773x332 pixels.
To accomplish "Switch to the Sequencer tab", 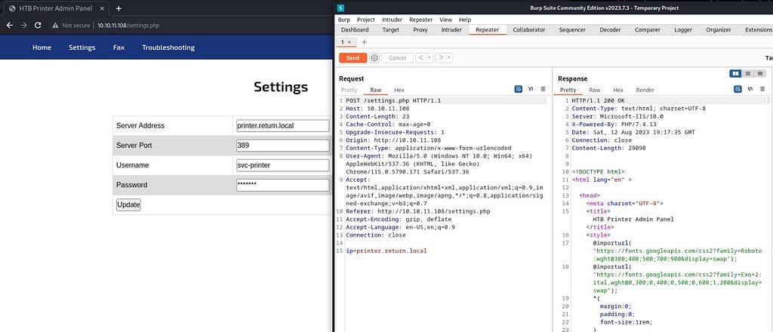I will 572,30.
